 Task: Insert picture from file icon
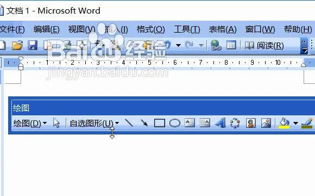[266, 123]
